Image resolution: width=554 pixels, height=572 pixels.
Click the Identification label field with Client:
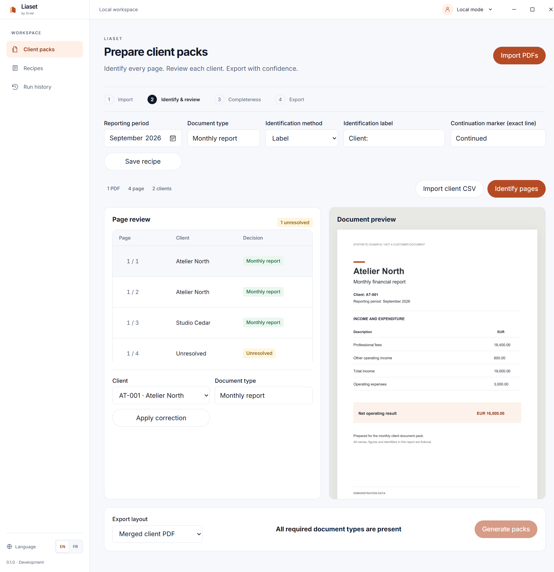click(394, 138)
